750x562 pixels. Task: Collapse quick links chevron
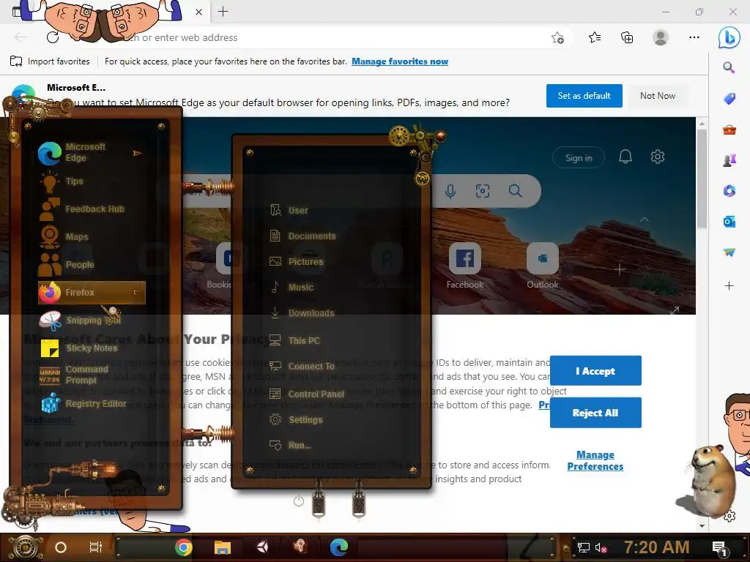pyautogui.click(x=645, y=220)
